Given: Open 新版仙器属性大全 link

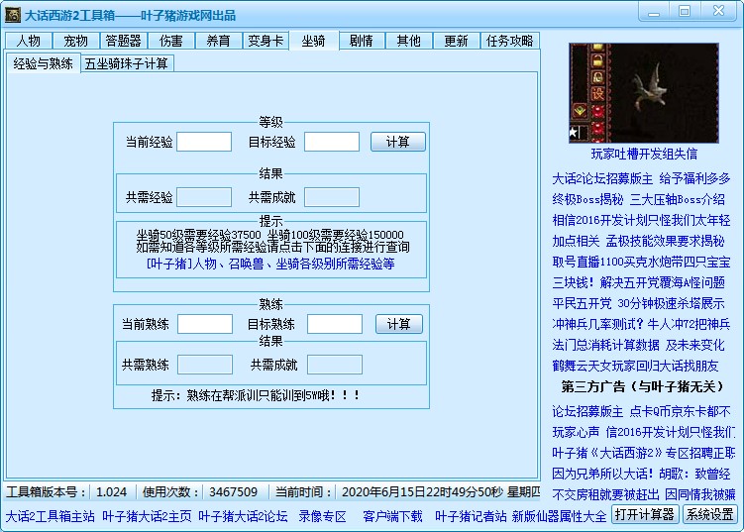Looking at the screenshot, I should click(x=559, y=516).
